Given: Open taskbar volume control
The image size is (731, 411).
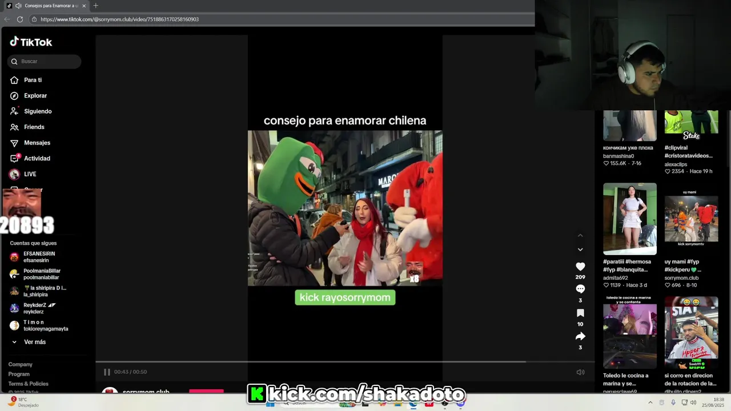Looking at the screenshot, I should pos(693,402).
